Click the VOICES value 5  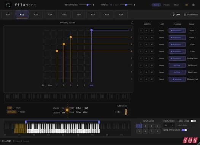tap(63, 108)
